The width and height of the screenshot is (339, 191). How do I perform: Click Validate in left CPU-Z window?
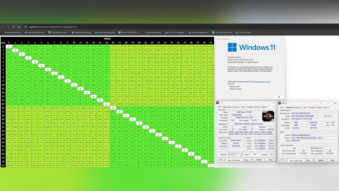[259, 160]
